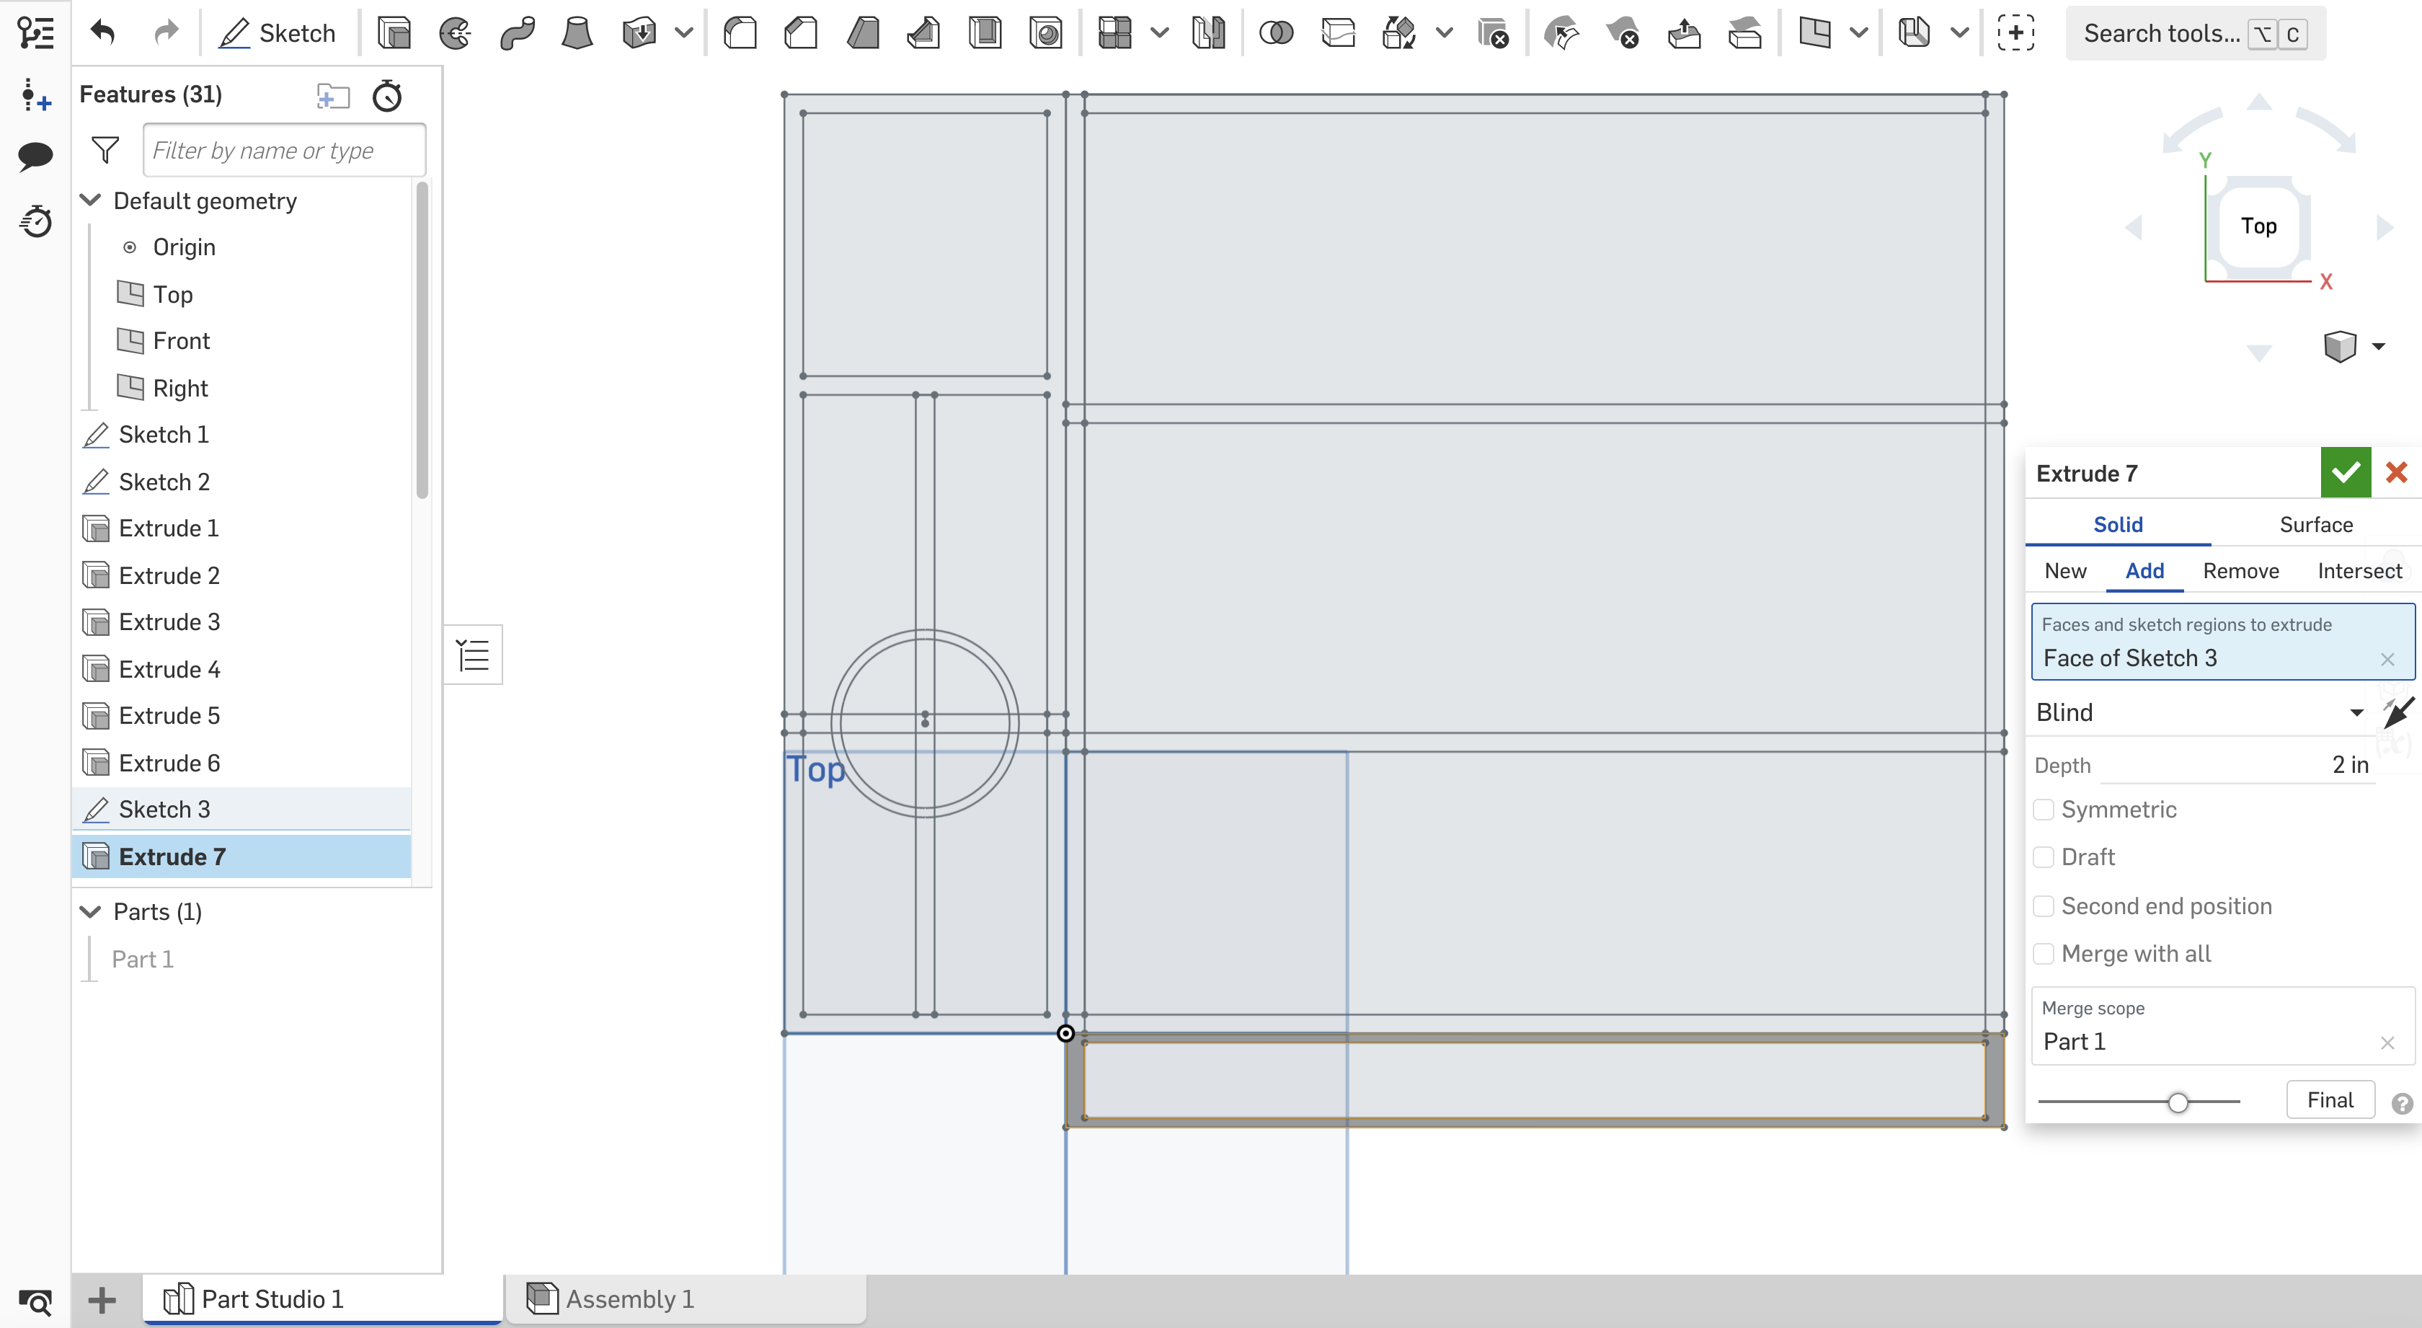Open the Blind end condition dropdown
The image size is (2422, 1328).
(x=2357, y=712)
